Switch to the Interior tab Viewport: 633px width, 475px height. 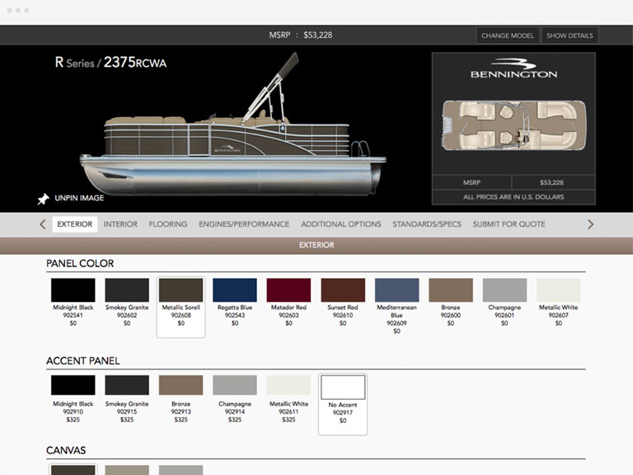pos(120,224)
